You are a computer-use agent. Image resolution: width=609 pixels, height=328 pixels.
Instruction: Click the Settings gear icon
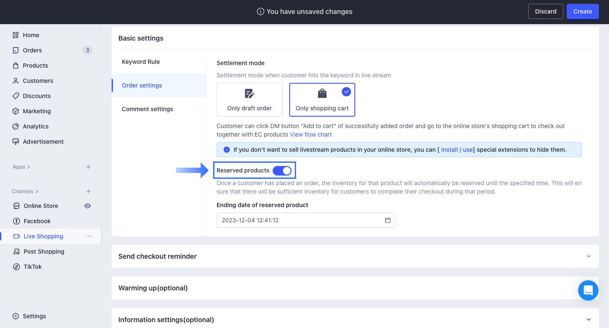click(x=16, y=316)
